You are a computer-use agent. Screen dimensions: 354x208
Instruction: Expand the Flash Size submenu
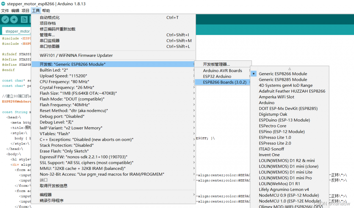click(x=113, y=93)
